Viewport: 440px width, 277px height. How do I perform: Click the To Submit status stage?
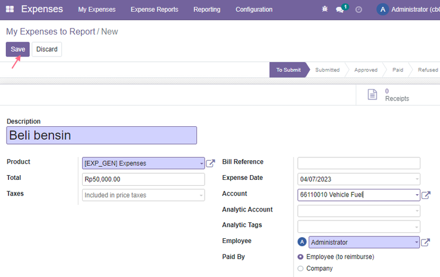pos(288,70)
